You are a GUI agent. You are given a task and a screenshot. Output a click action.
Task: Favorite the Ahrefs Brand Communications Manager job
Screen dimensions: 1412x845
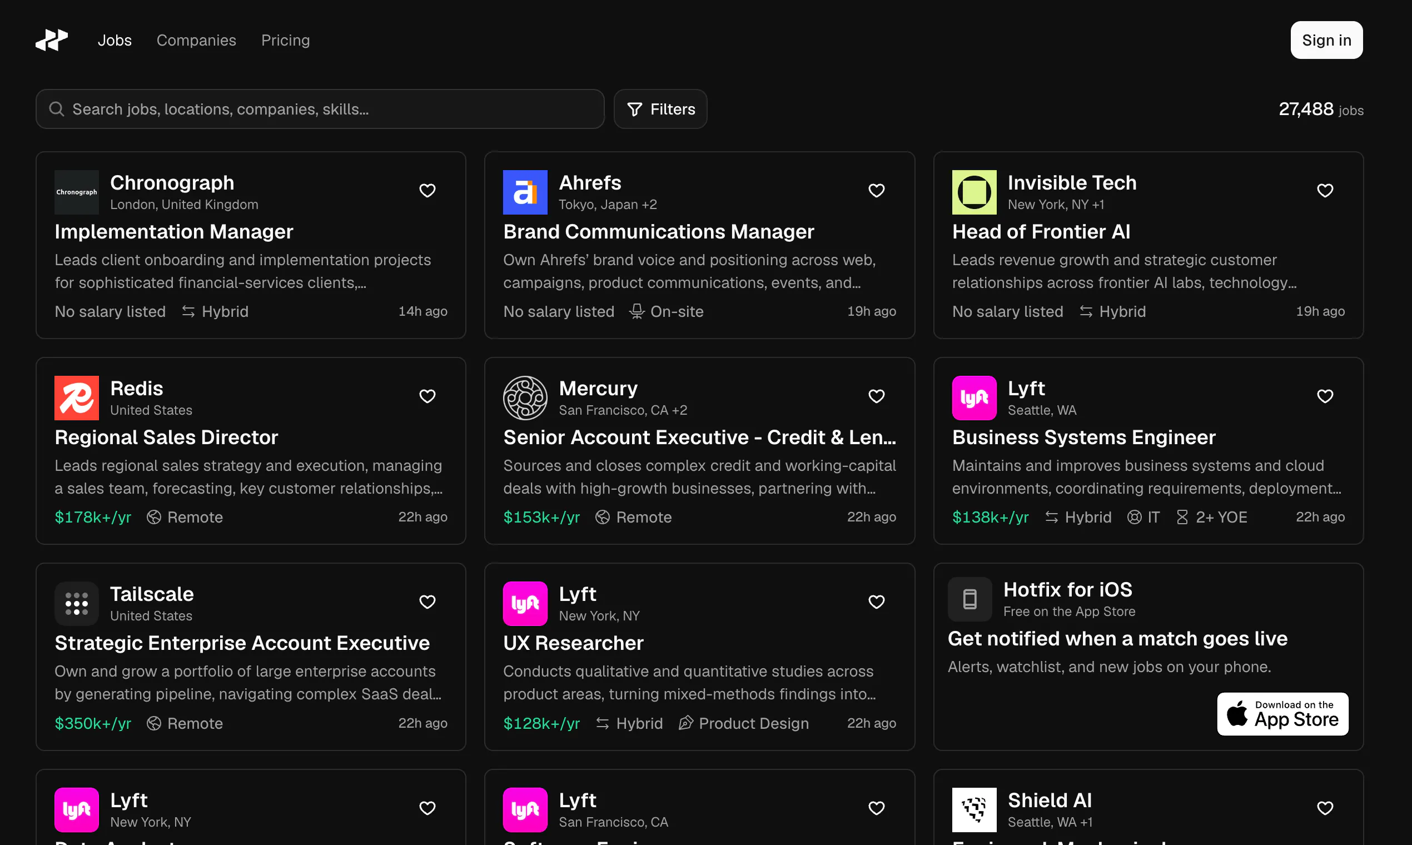(876, 190)
